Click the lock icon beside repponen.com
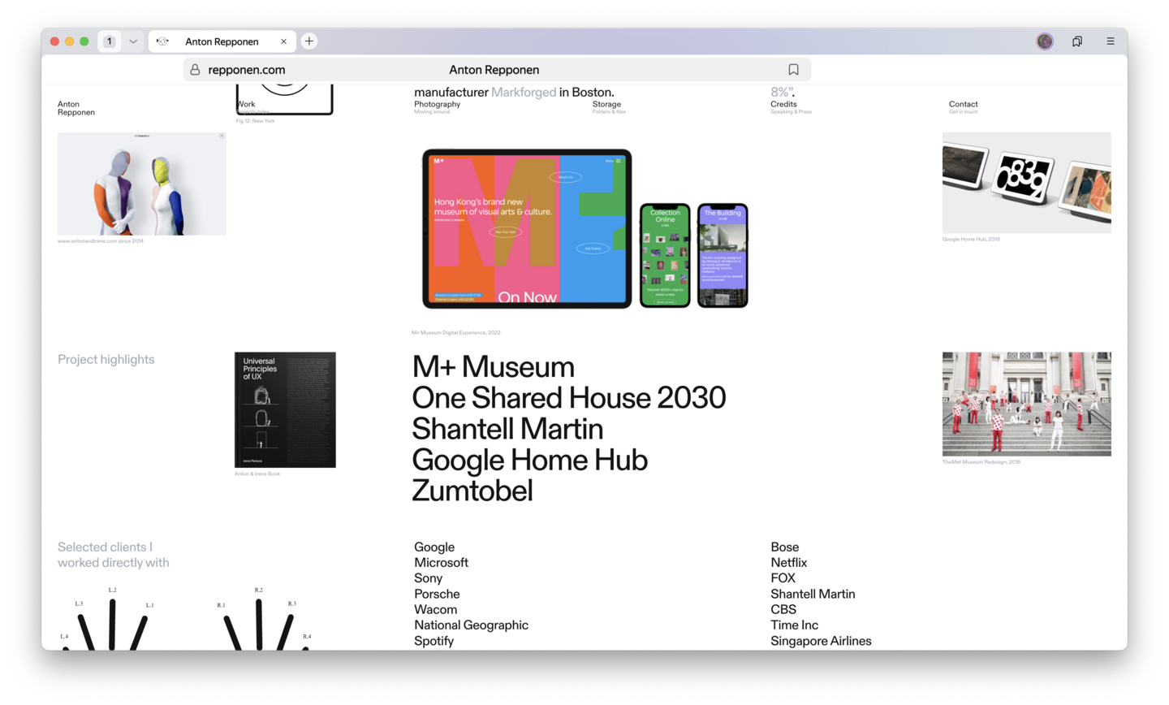 pos(195,70)
